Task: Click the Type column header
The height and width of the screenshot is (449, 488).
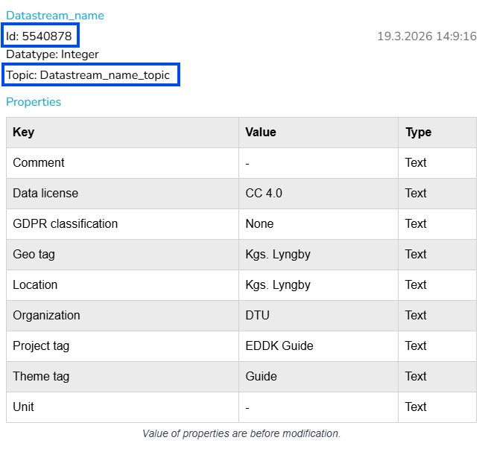Action: (x=418, y=132)
